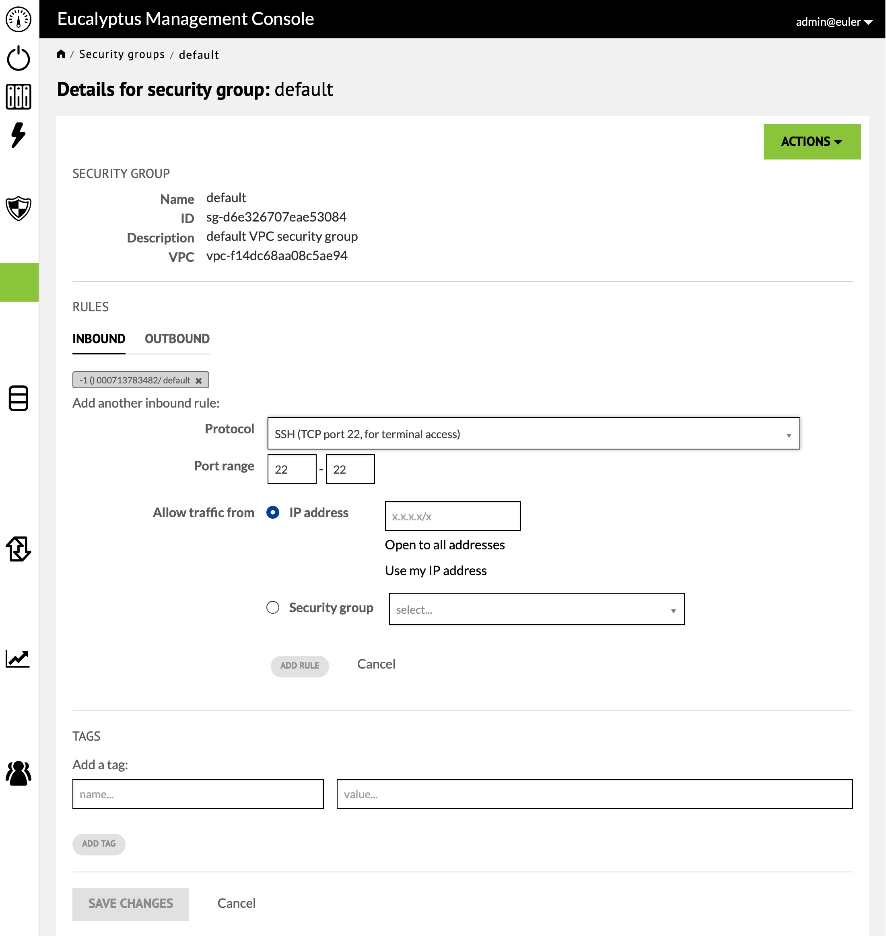Click the lightning bolt sidebar icon
Viewport: 886px width, 936px height.
(x=19, y=135)
